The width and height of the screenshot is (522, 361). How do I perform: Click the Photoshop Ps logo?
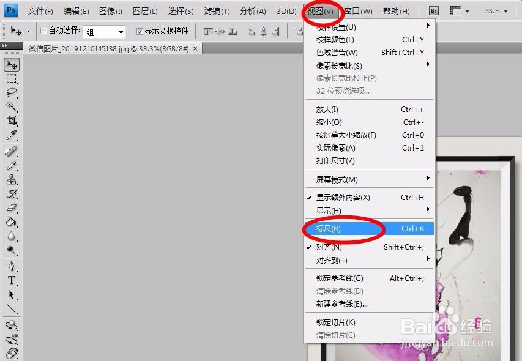10,10
